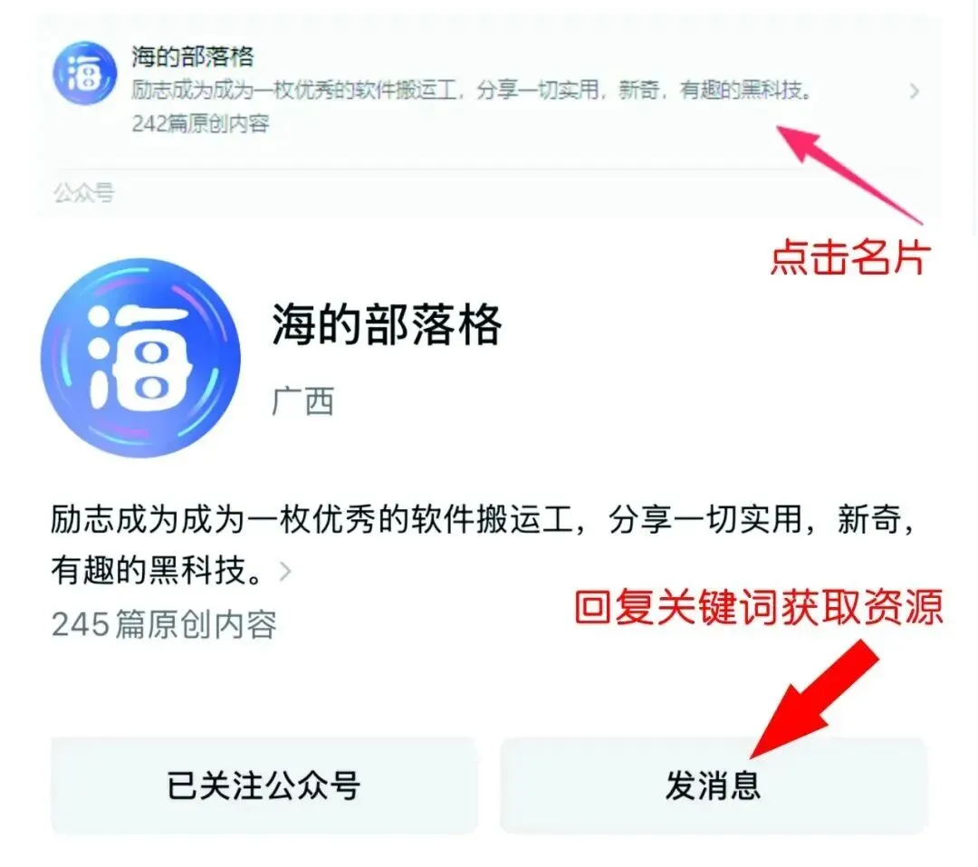Open the large 海的部落格 profile avatar
Image resolution: width=978 pixels, height=867 pixels.
point(140,358)
